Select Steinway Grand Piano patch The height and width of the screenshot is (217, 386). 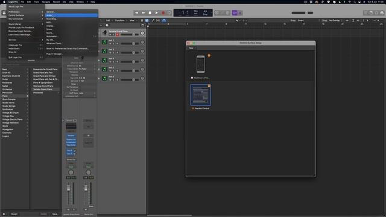point(46,86)
